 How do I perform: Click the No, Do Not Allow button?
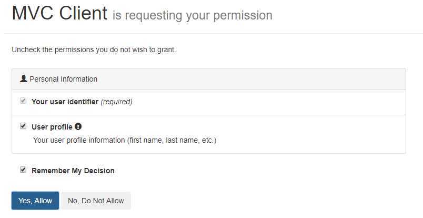click(x=96, y=201)
